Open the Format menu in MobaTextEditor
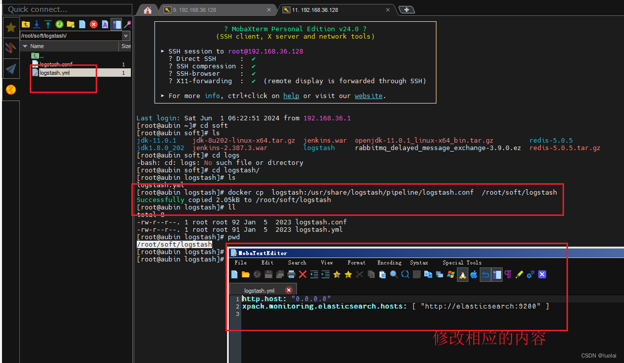Viewport: 624px width, 363px height. 356,262
